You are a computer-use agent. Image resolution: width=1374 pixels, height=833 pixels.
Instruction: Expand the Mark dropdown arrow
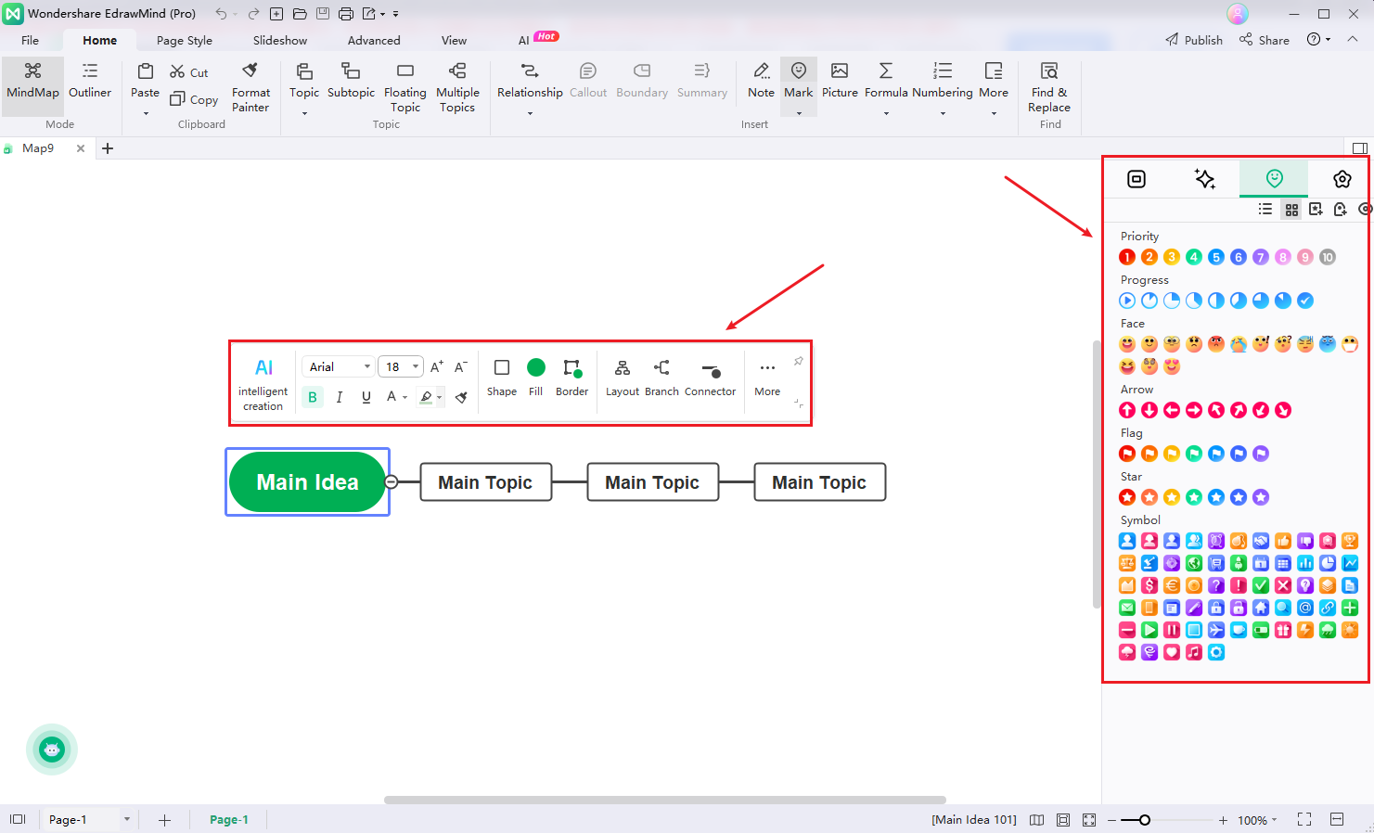[799, 113]
